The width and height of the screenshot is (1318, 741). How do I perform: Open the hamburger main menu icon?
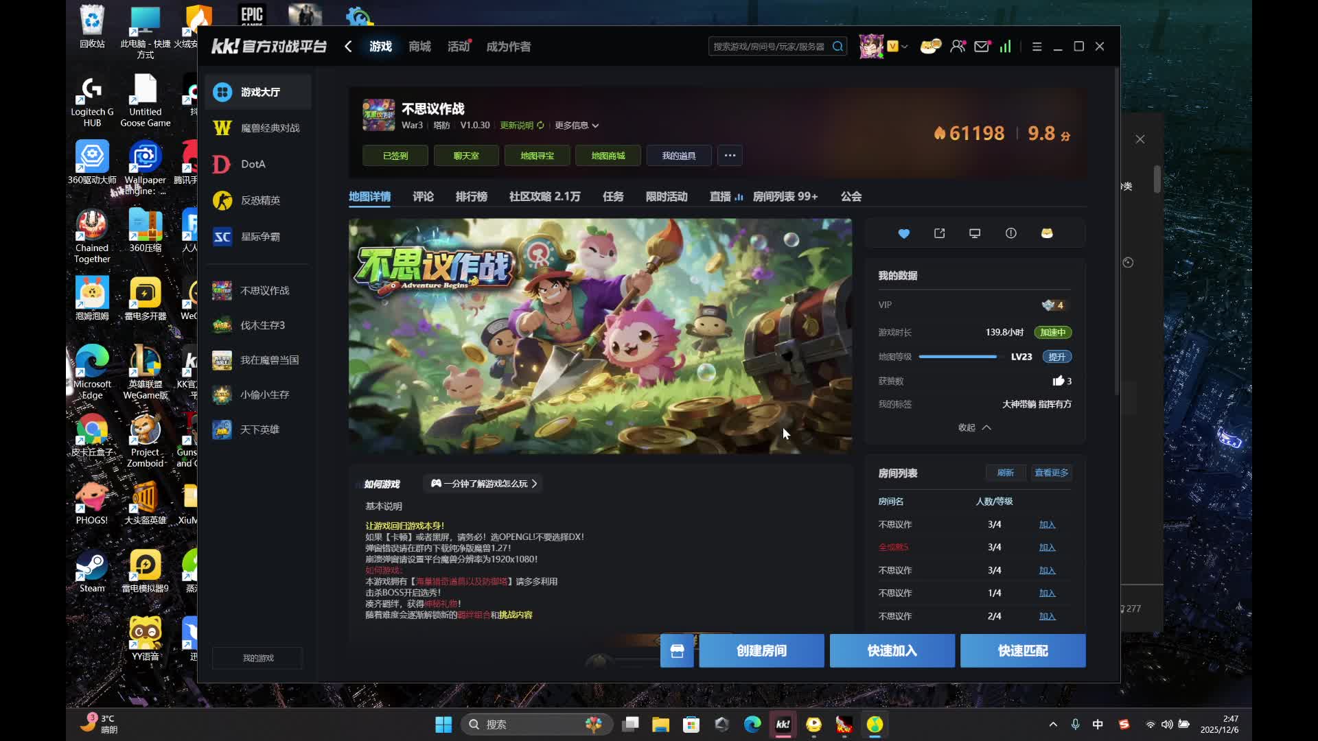coord(1037,47)
